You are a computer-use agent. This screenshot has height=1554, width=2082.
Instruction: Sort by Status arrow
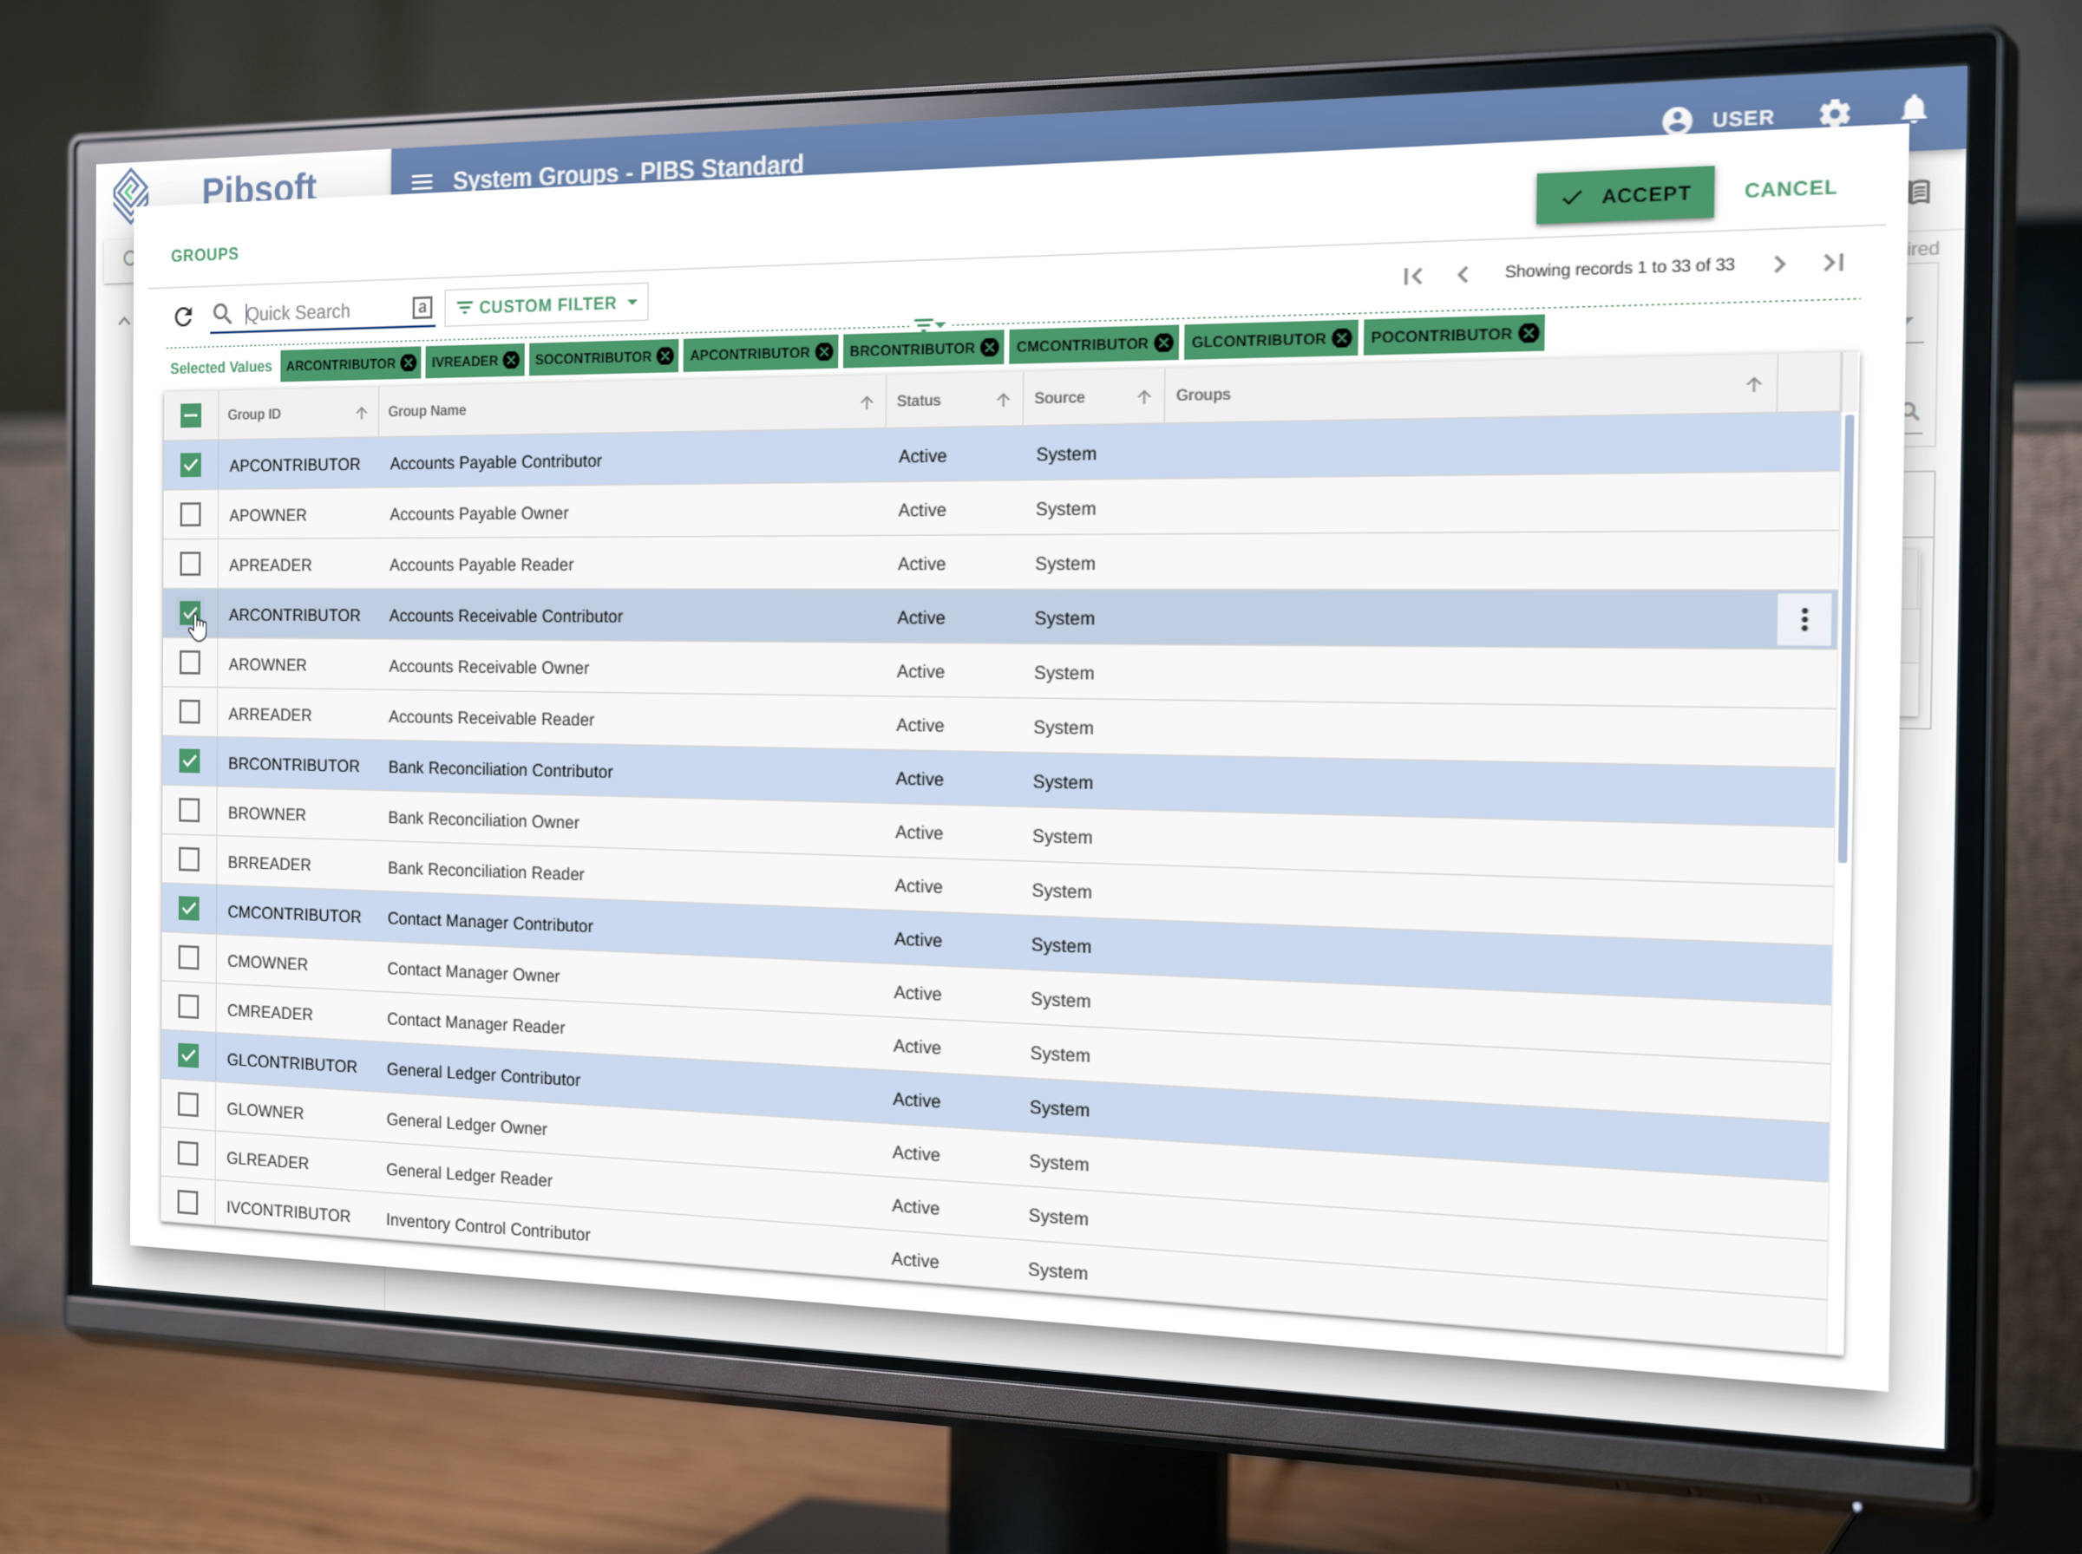1003,400
